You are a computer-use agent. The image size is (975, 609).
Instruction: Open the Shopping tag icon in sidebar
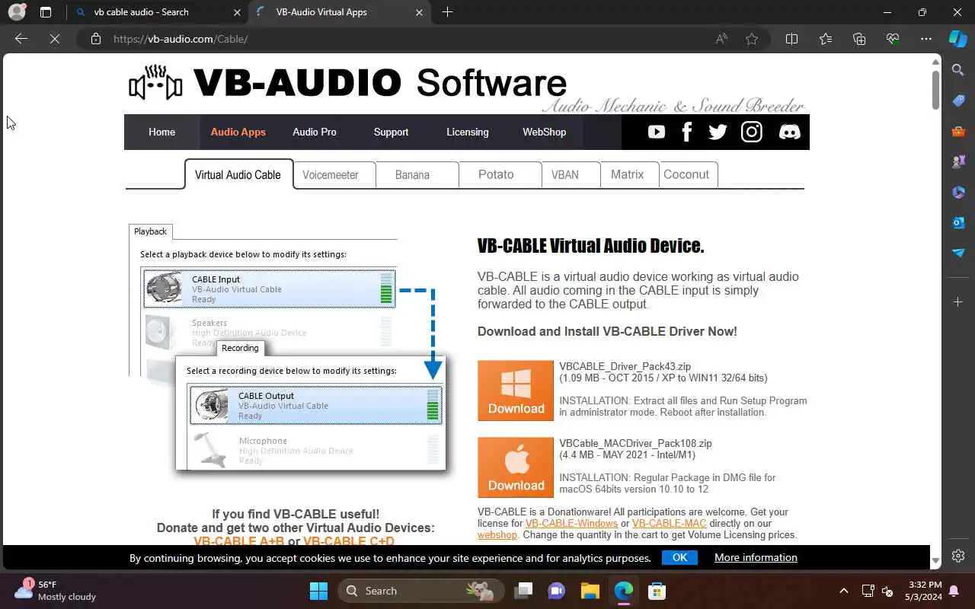(958, 100)
